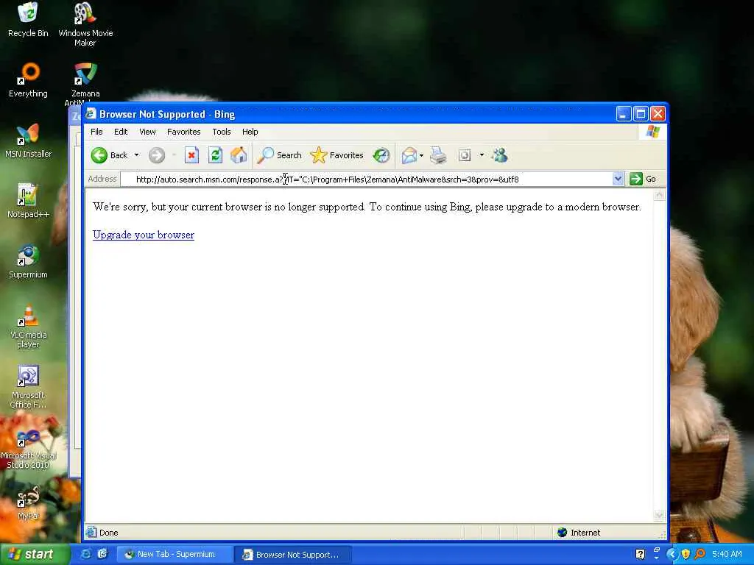Screen dimensions: 754x565
Task: Refresh the page with green arrows icon
Action: pos(215,155)
